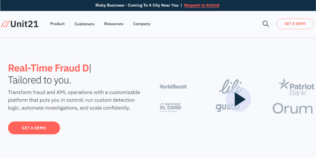
Task: Click the Lili logo
Action: [x=231, y=86]
